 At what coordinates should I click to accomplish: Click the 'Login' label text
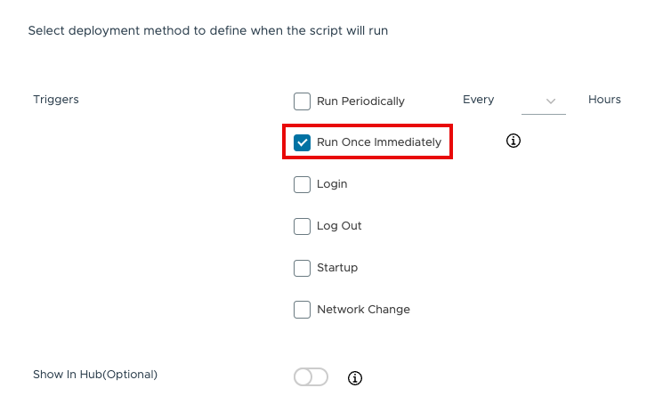pos(332,184)
